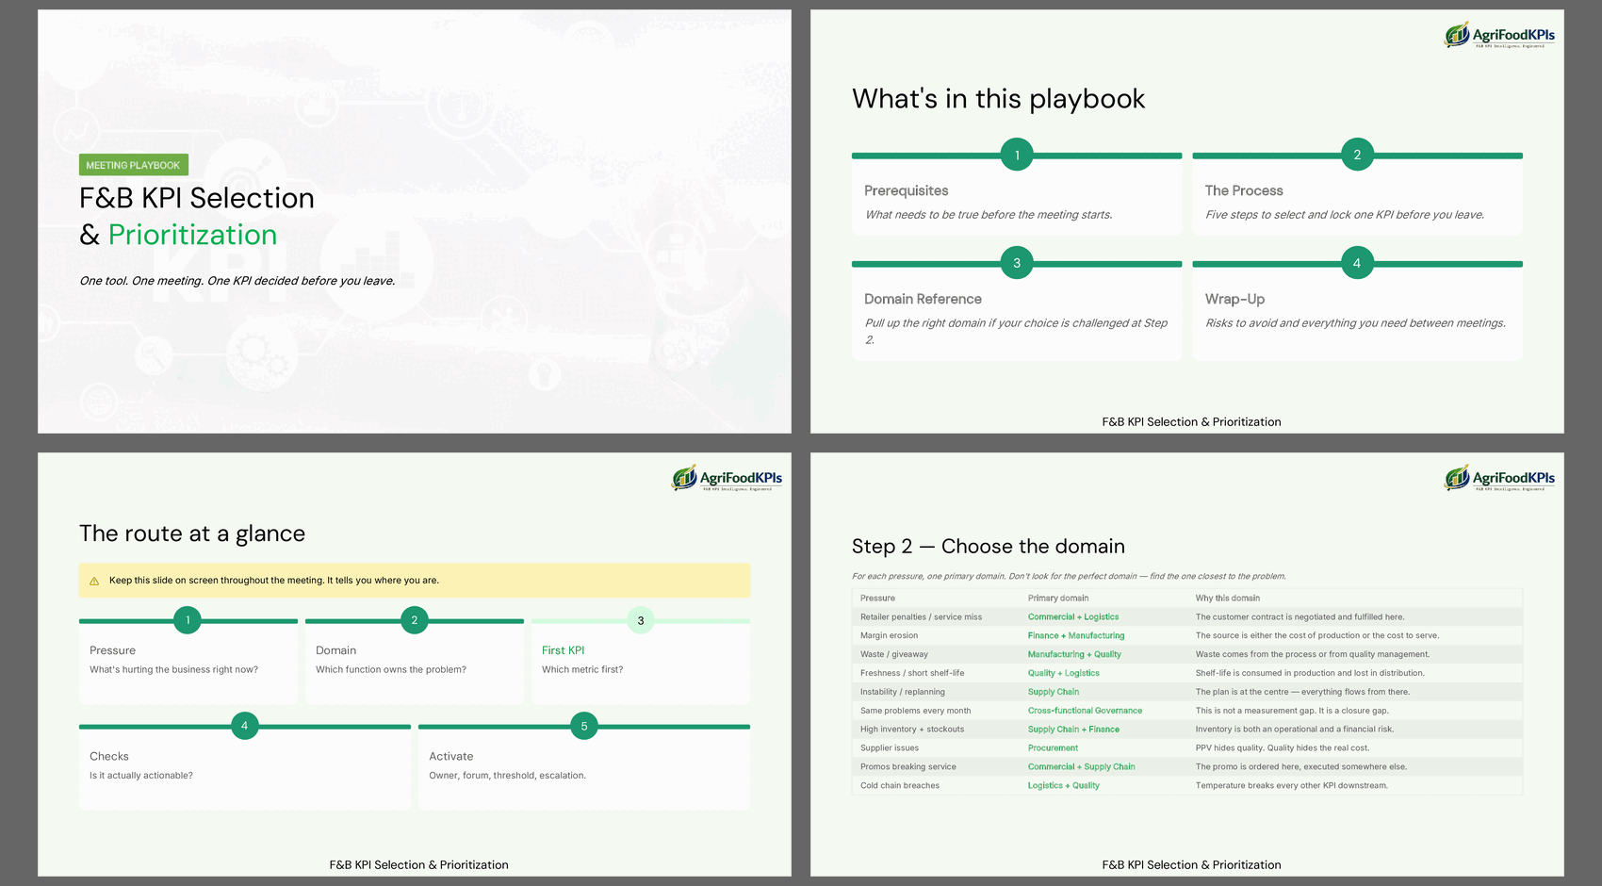Click the number 2 circle above The Process
The image size is (1602, 886).
[1357, 155]
